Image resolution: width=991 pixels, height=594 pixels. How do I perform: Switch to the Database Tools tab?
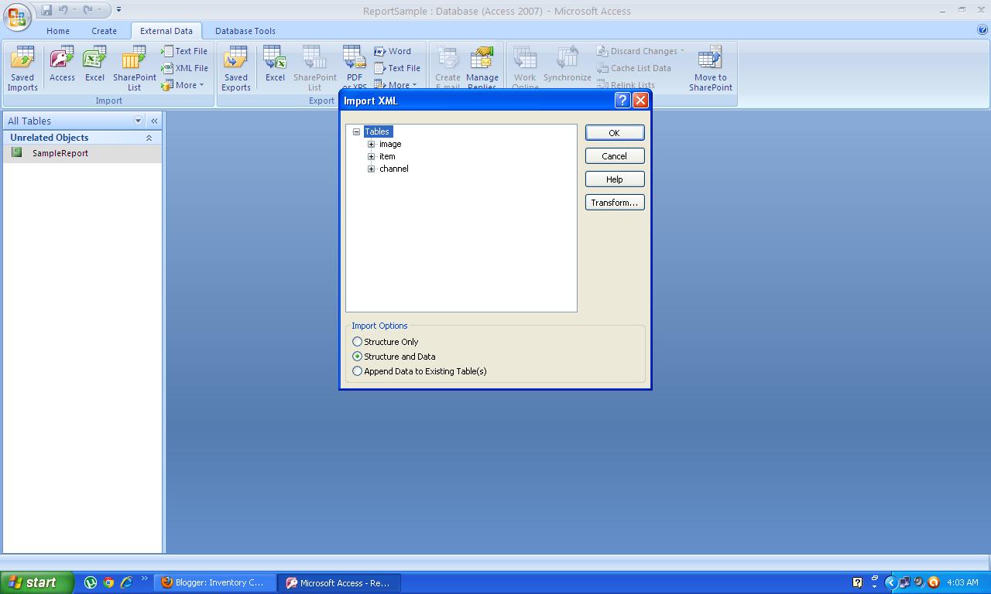tap(245, 31)
